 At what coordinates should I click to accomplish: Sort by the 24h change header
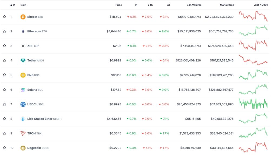(150, 5)
